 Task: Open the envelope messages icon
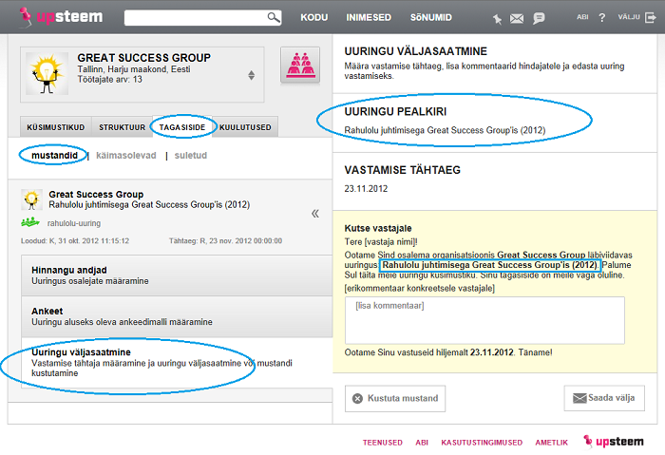tap(516, 18)
